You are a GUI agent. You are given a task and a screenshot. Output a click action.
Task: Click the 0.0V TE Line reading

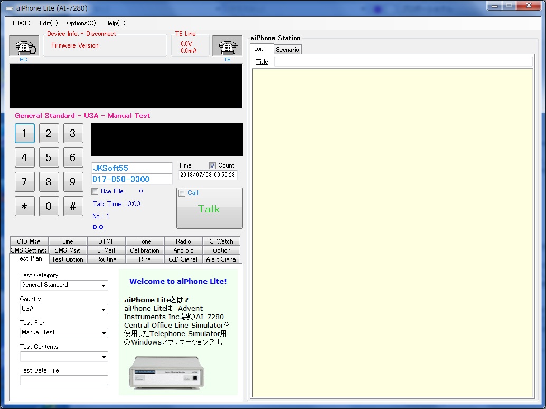click(x=186, y=43)
